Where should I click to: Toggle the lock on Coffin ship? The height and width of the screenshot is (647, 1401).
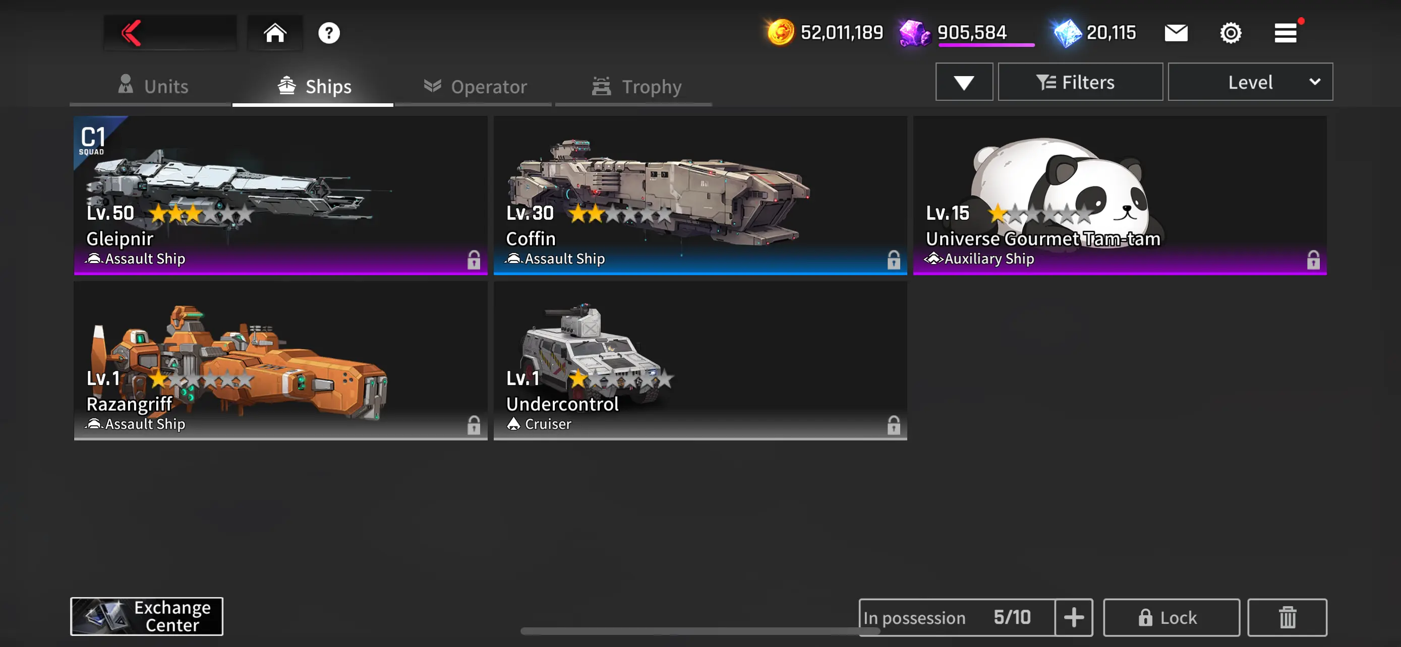click(x=894, y=260)
